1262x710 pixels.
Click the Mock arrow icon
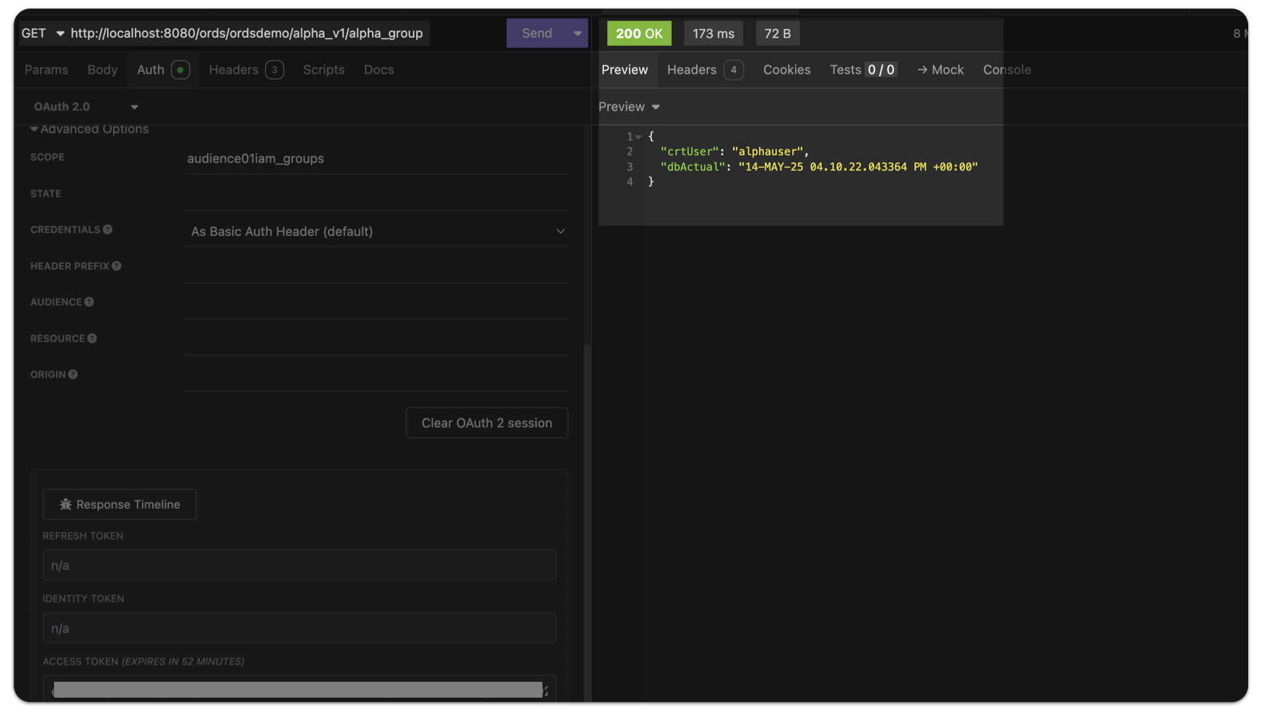[922, 70]
